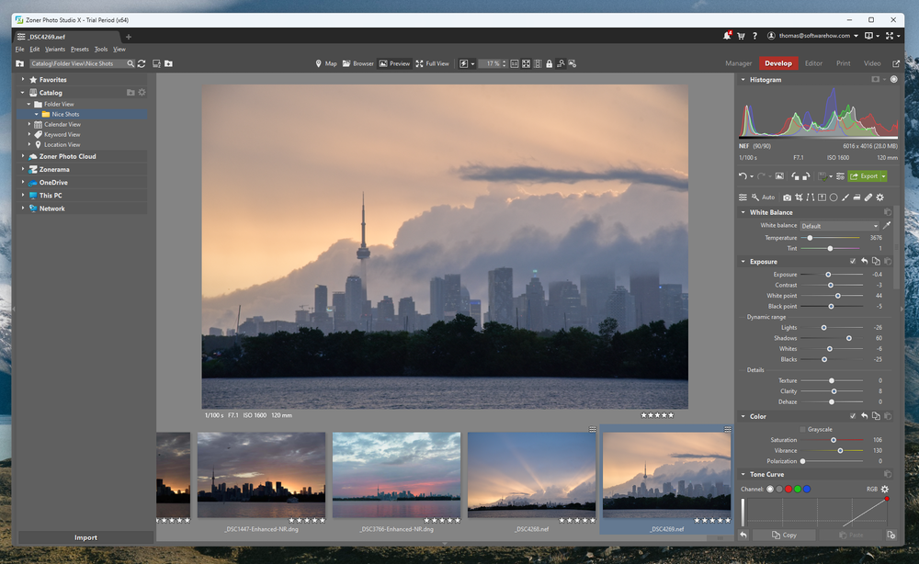Select the Filter Brush tool
The height and width of the screenshot is (564, 919).
tap(845, 197)
